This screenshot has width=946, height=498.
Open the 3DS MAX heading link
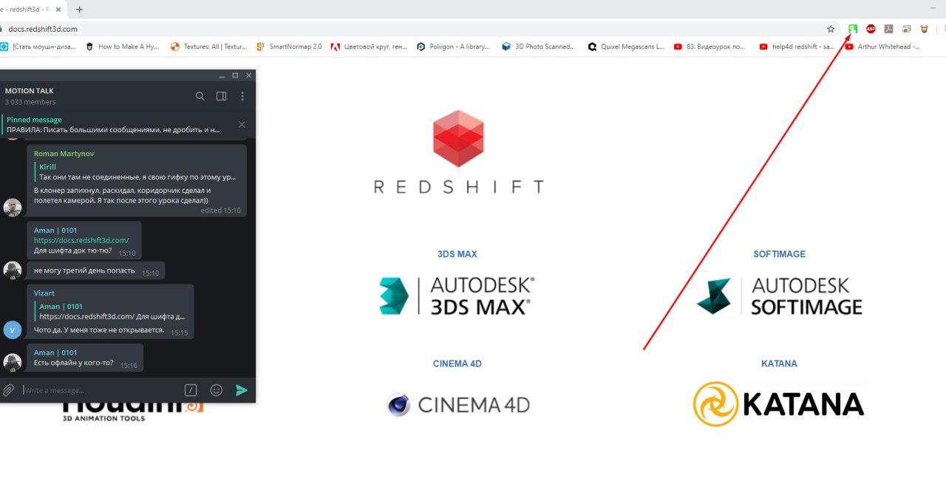point(457,254)
